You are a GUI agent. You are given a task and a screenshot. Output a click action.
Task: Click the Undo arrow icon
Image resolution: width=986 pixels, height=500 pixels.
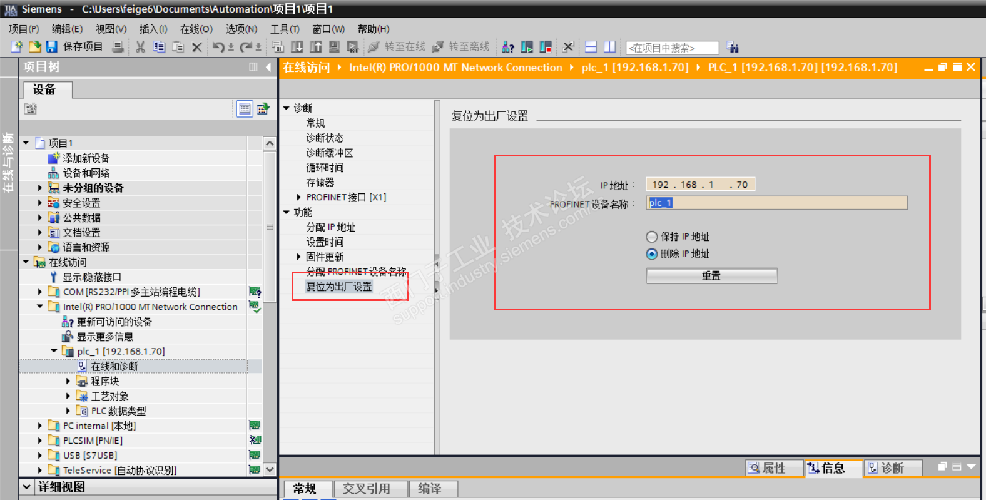pos(218,47)
